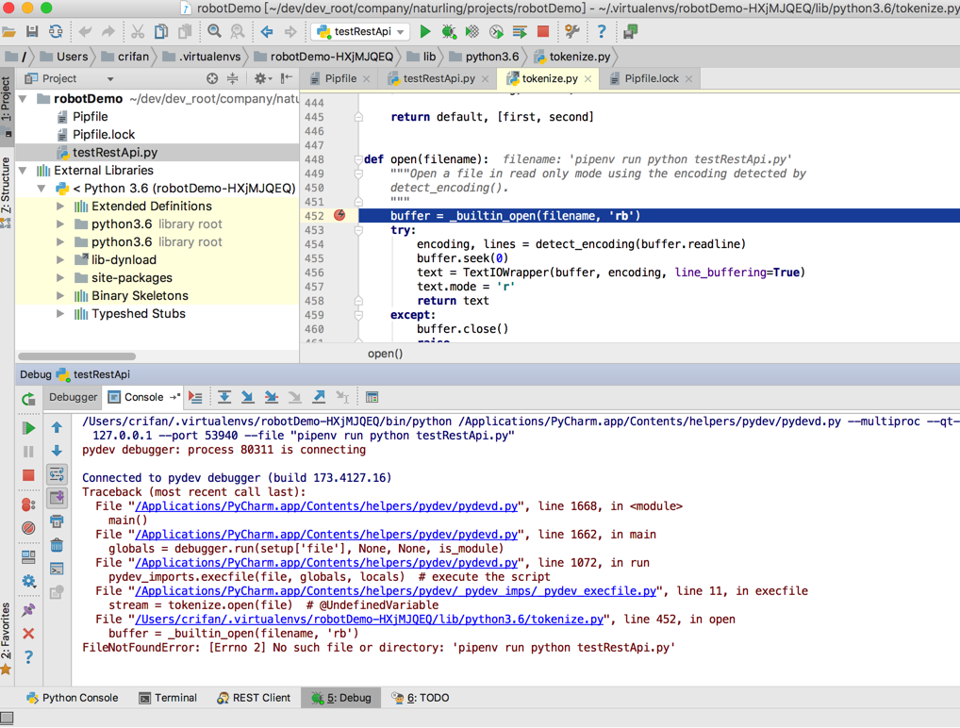Open View Breakpoints with the double red dots icon

(28, 505)
